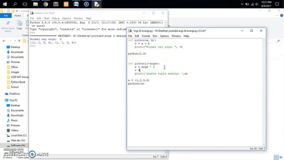Launch Chrome from the taskbar
Screen dimensions: 284x160
tap(46, 4)
